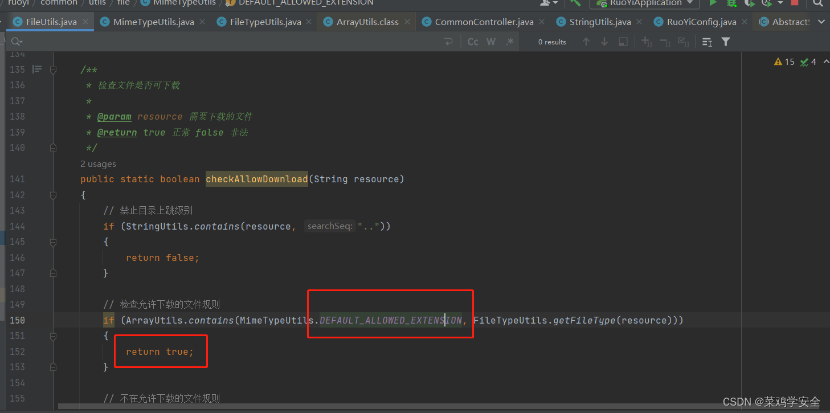The image size is (830, 413).
Task: Click "return false;" on line 146
Action: (x=163, y=257)
